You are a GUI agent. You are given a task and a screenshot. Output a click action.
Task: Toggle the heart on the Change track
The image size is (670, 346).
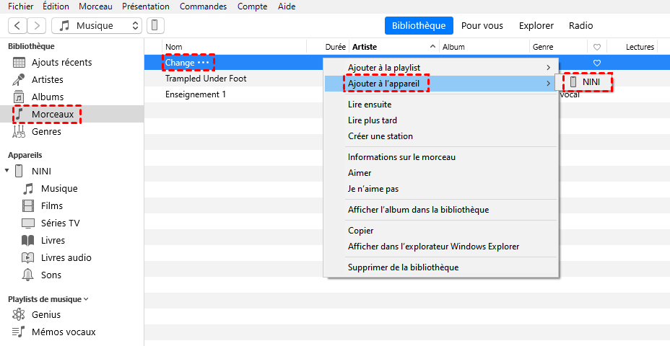coord(597,63)
